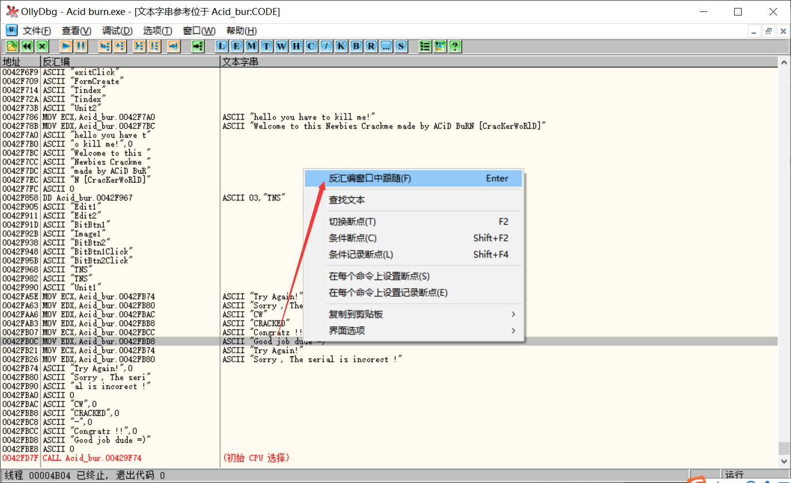This screenshot has width=791, height=483.
Task: Select 在每个命令上设置断点(S) entry
Action: point(413,276)
